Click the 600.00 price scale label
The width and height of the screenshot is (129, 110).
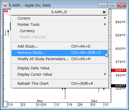click(120, 49)
